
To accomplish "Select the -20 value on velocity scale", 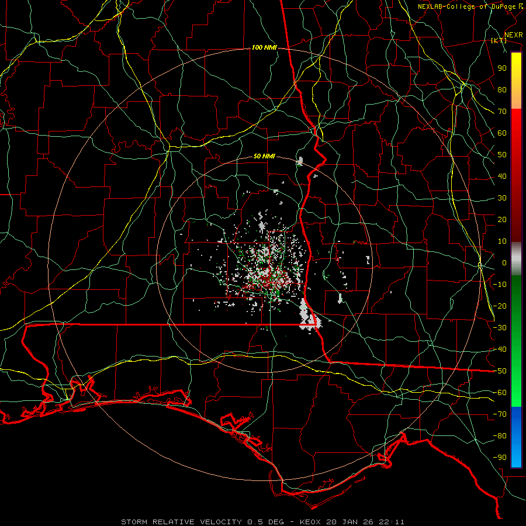I will pyautogui.click(x=500, y=306).
